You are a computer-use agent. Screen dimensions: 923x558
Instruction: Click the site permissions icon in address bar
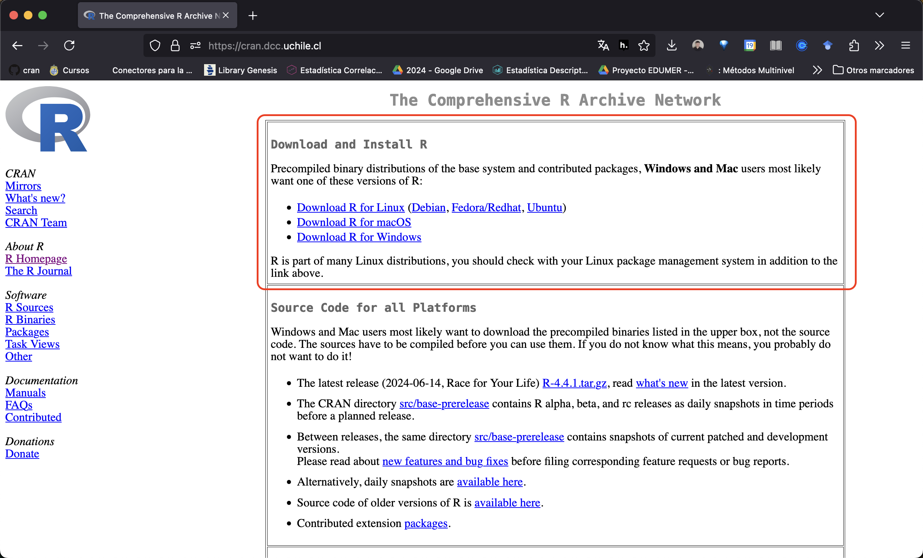(x=195, y=46)
